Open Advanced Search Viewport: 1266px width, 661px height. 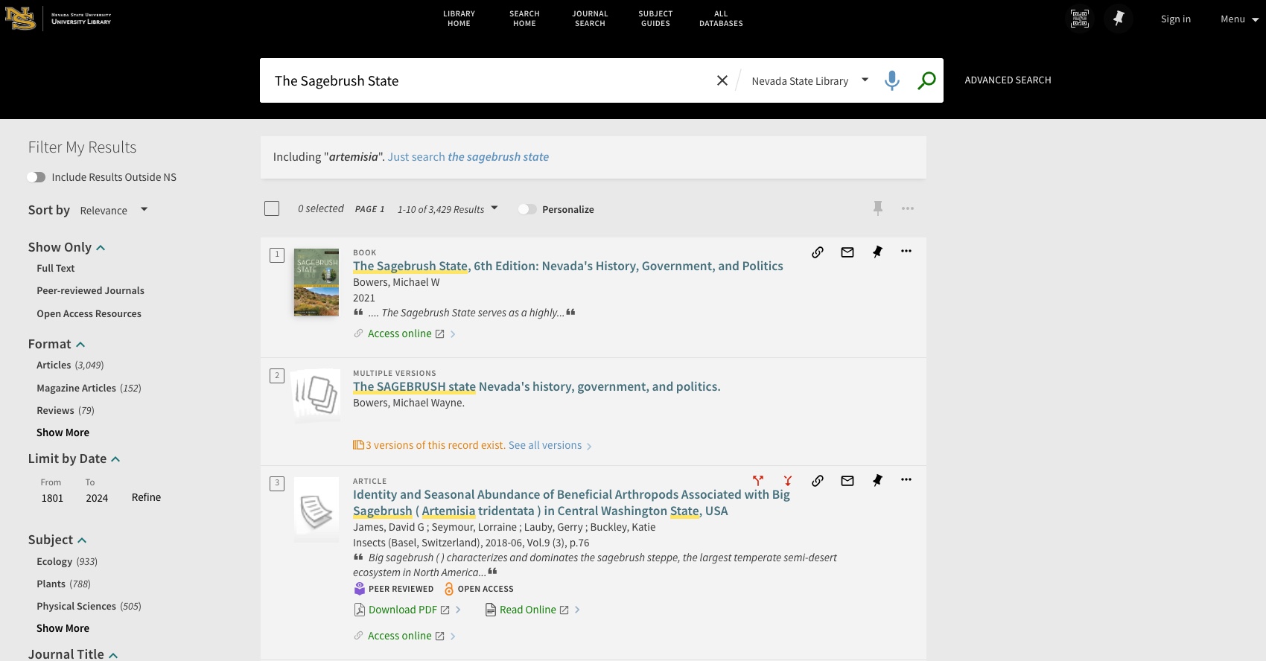click(1008, 80)
